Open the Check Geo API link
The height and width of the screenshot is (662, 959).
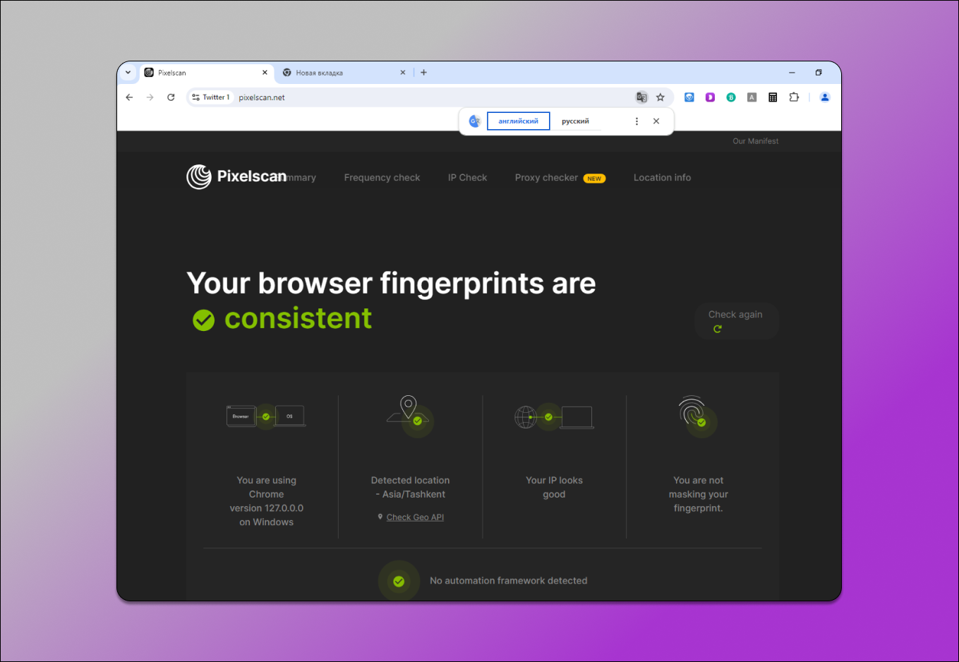[415, 517]
